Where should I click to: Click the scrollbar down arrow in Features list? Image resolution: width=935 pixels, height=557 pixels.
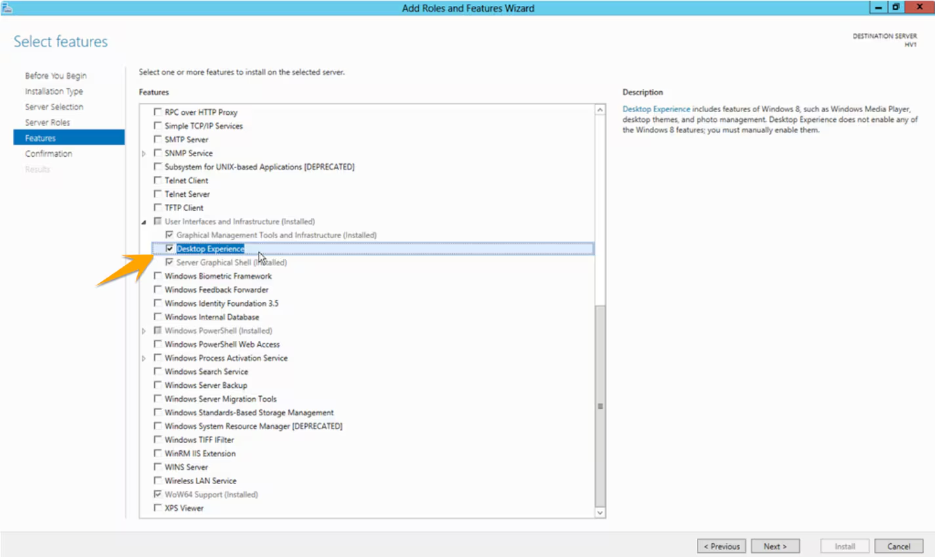[x=600, y=512]
